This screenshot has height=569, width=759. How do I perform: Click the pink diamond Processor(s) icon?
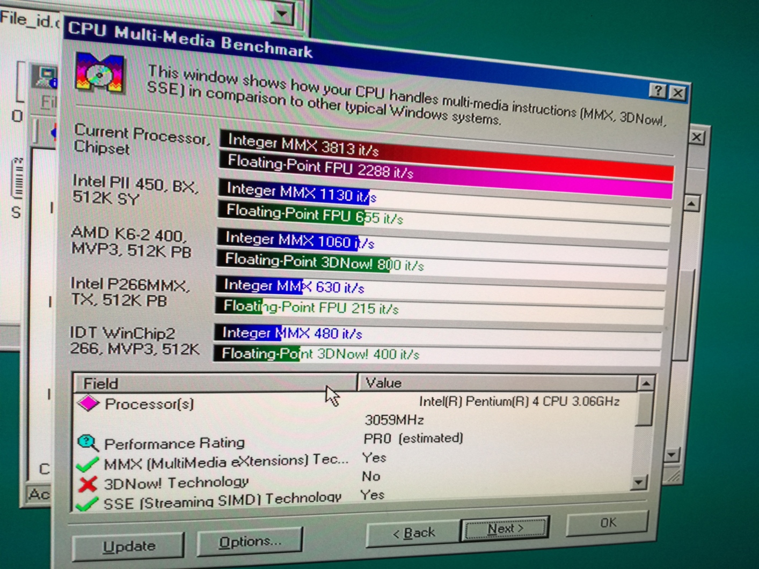coord(89,403)
